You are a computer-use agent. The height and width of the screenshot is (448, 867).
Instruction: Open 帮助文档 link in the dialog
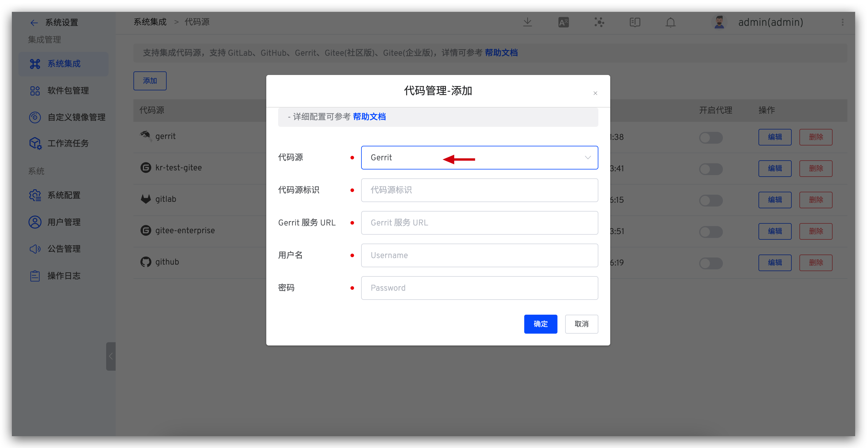(x=369, y=117)
